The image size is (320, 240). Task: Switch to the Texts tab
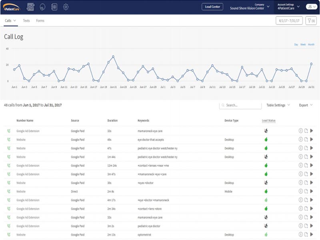coord(26,21)
